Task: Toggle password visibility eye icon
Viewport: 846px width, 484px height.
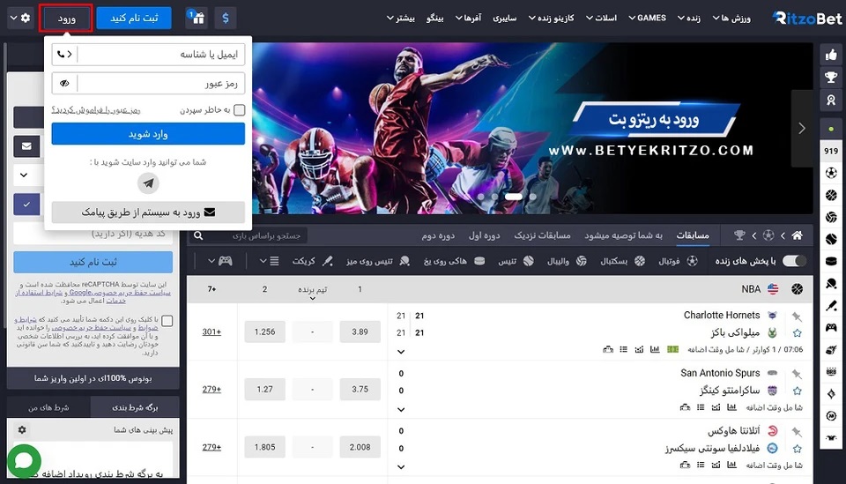Action: tap(64, 83)
